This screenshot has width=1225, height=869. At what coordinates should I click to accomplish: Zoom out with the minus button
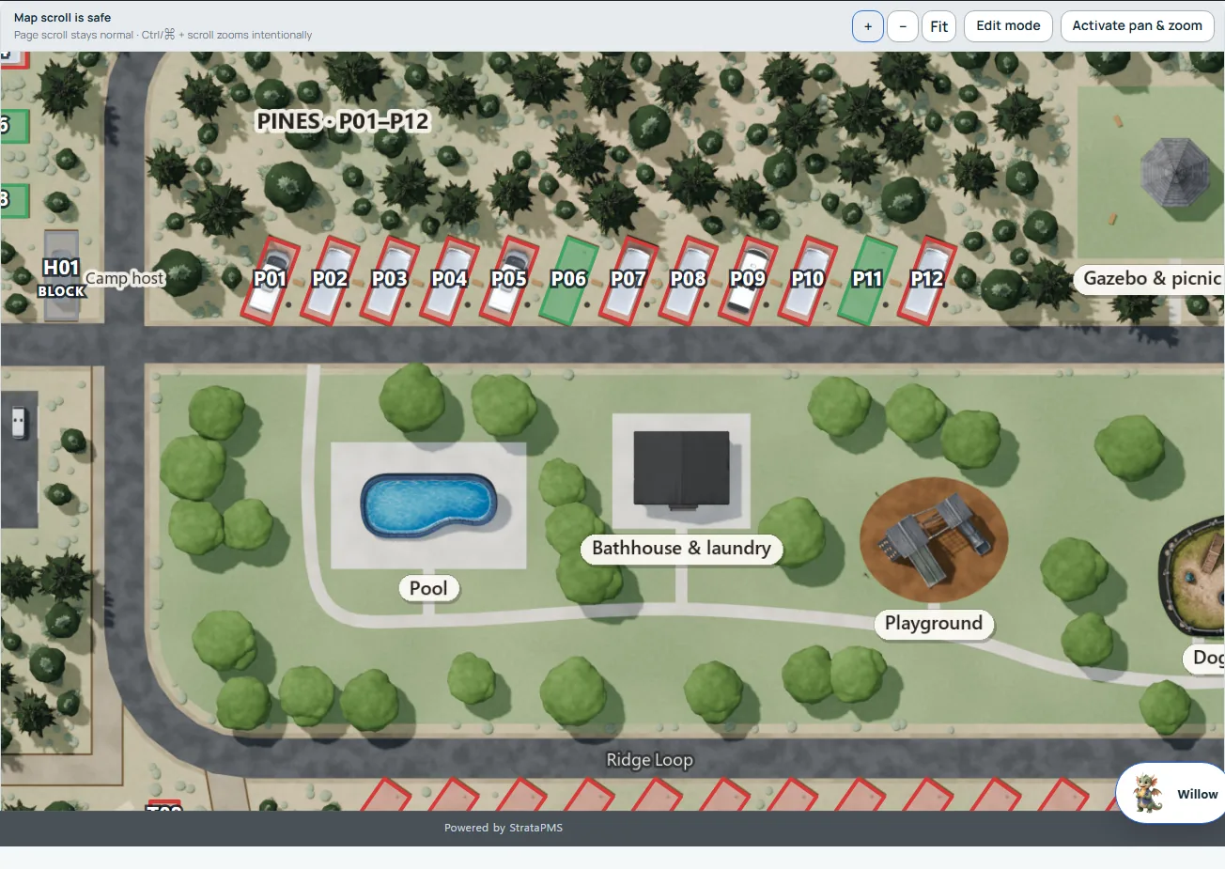(x=903, y=26)
